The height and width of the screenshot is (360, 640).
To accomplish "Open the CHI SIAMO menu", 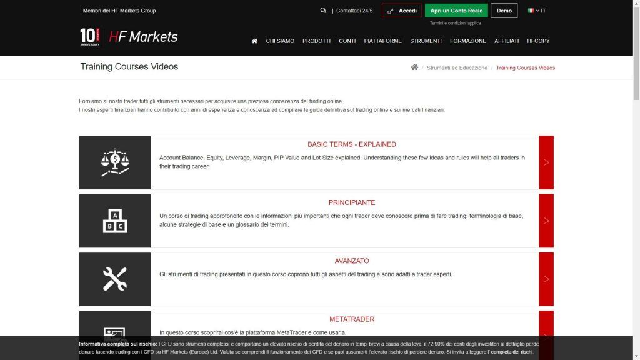I will [280, 41].
